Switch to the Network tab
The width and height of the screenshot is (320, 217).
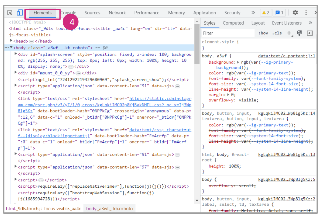click(x=117, y=13)
